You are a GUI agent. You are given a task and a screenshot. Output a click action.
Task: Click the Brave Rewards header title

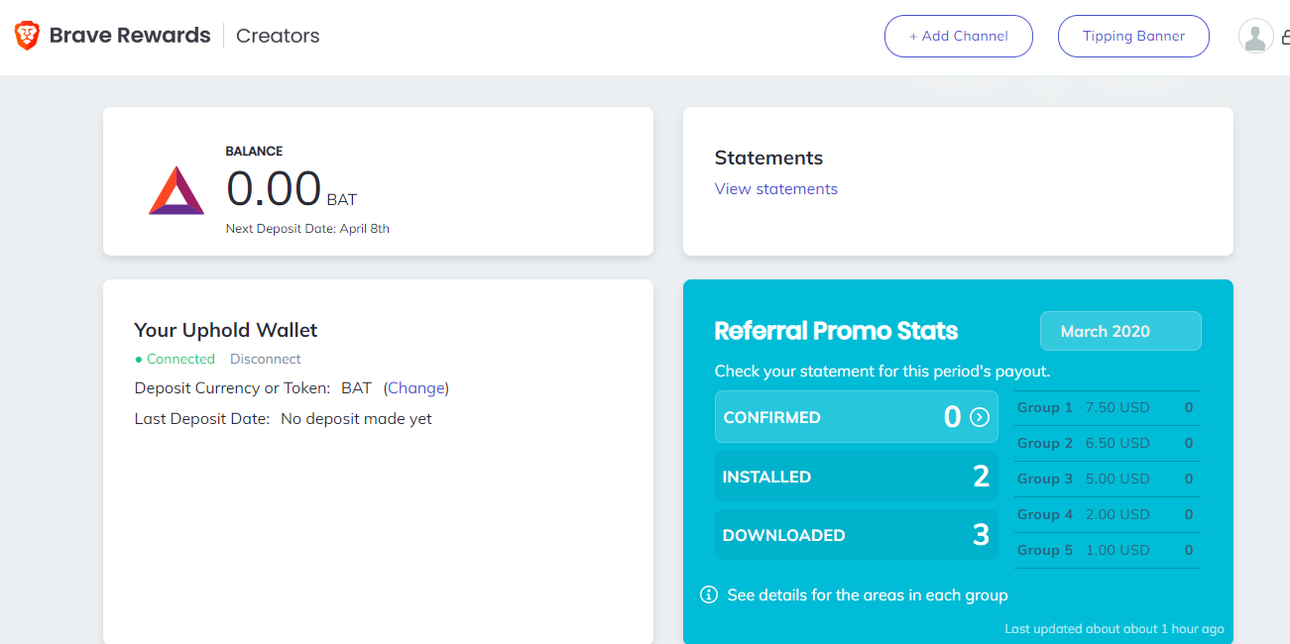[130, 36]
